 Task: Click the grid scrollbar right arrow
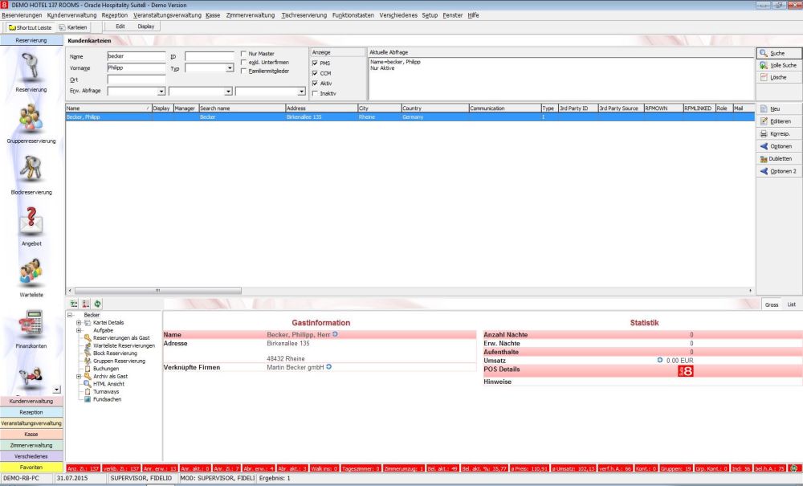click(x=750, y=290)
